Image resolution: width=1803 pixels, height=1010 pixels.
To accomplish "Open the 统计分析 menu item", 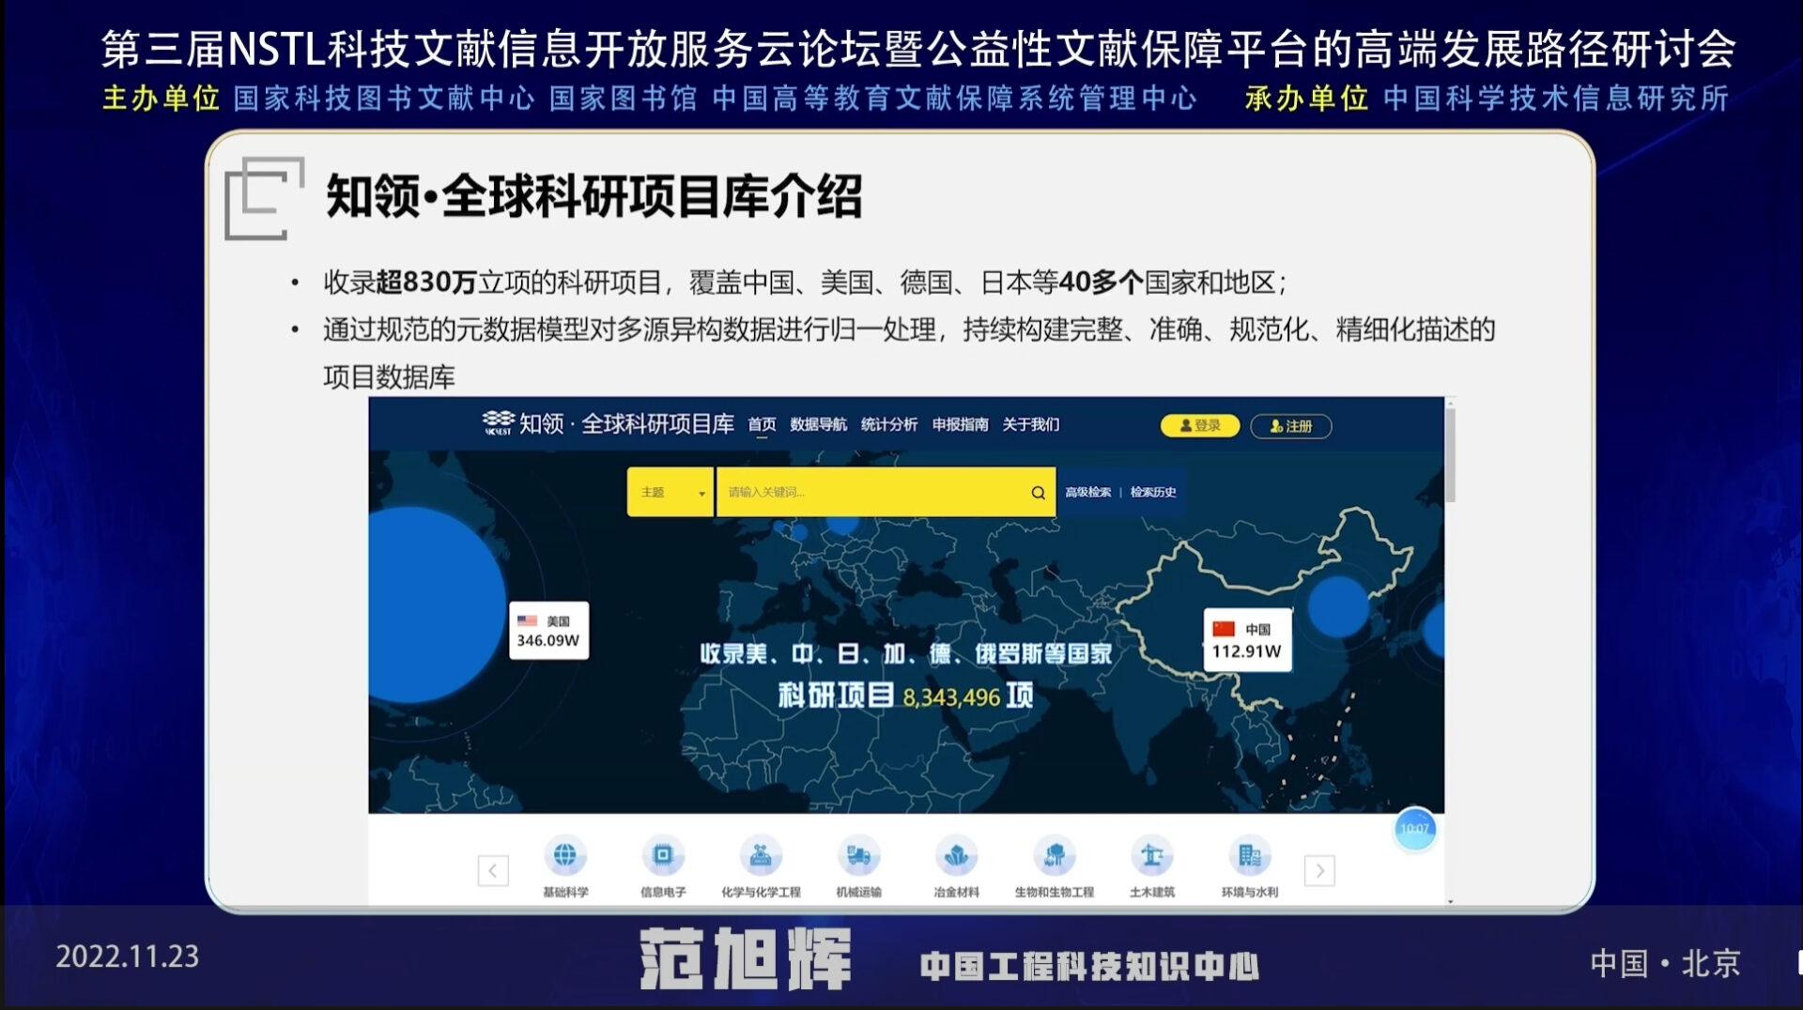I will point(889,424).
